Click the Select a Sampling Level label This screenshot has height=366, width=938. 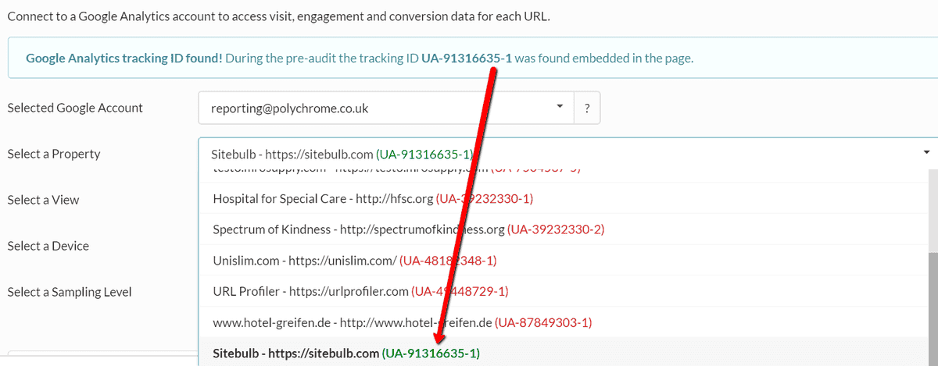point(70,292)
